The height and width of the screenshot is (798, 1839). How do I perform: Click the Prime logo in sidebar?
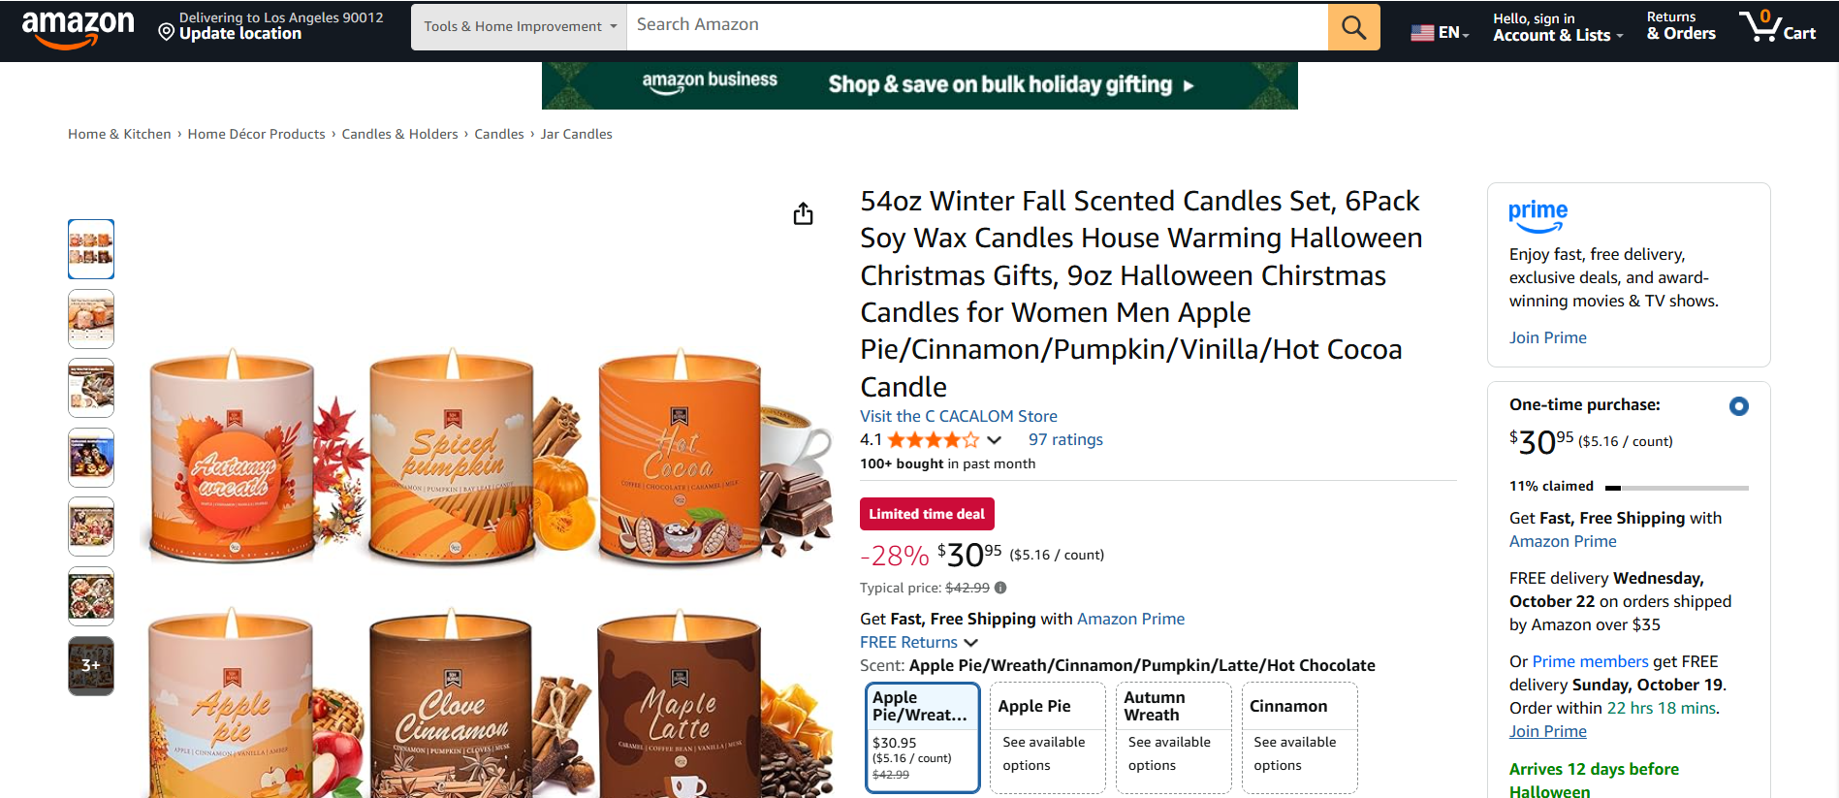click(1538, 215)
